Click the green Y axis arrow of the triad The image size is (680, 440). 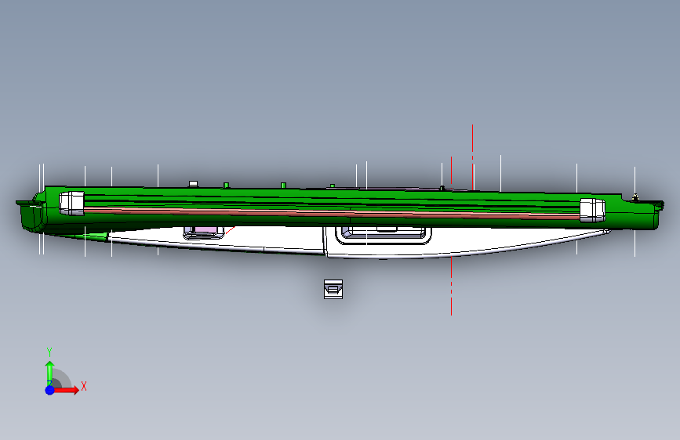tap(50, 373)
